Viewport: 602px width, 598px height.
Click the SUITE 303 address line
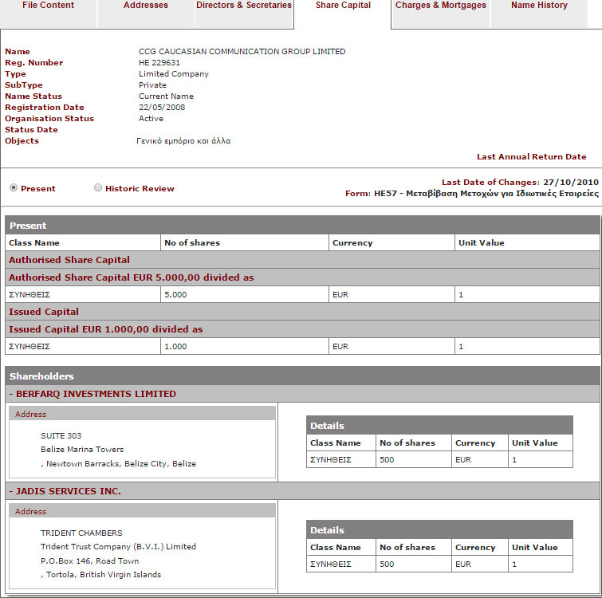[x=61, y=435]
